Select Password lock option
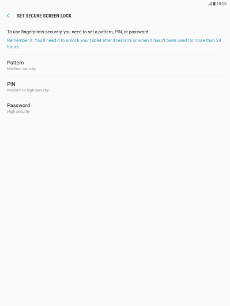This screenshot has width=230, height=306. pyautogui.click(x=115, y=108)
